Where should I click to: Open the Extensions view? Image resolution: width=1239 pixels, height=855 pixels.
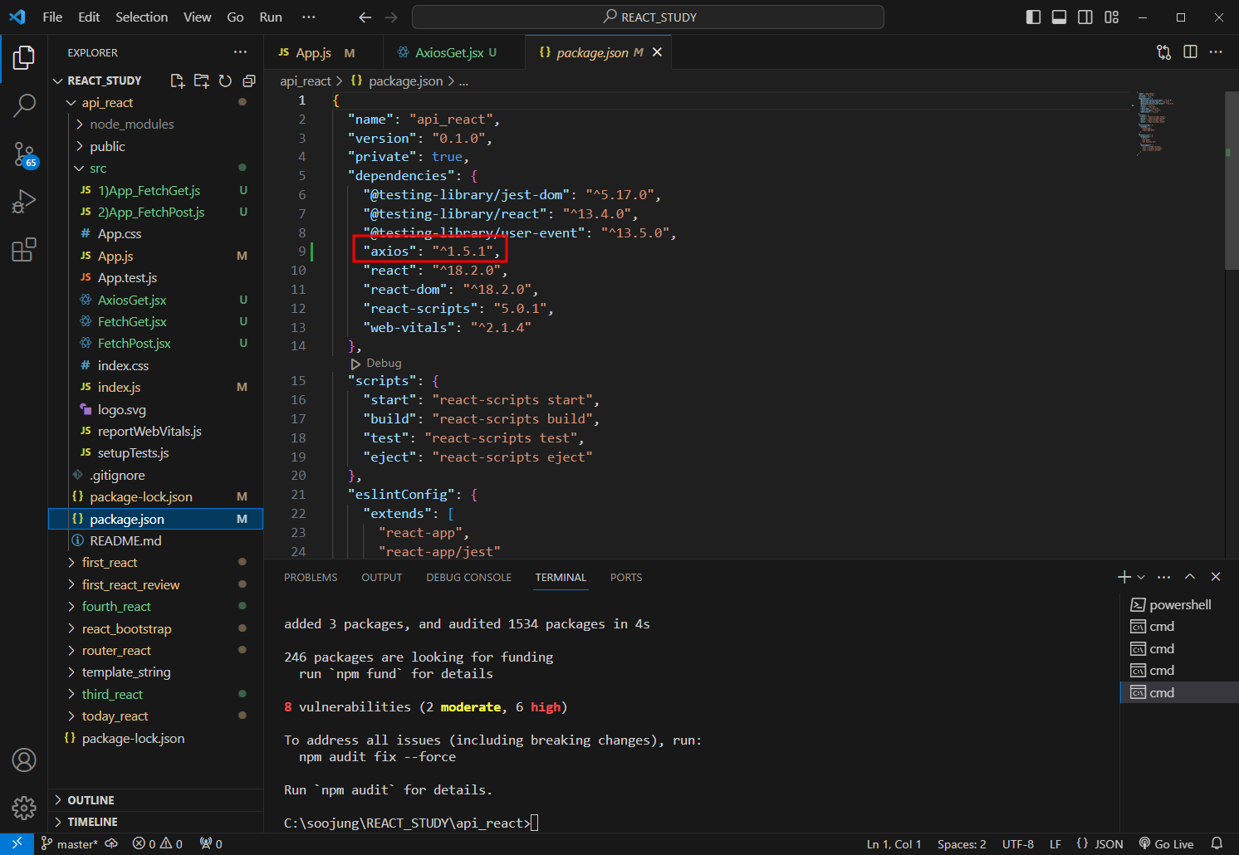24,250
